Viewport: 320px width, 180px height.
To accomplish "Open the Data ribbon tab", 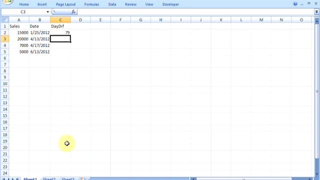I will 112,4.
